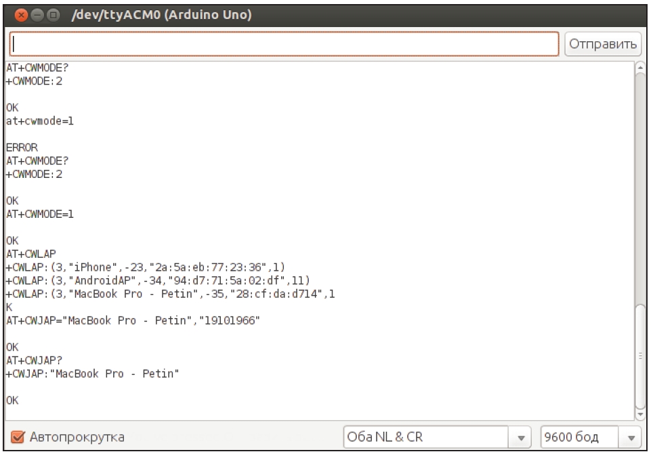Click the scrollbar up arrow
Viewport: 653px width, 454px height.
(640, 68)
